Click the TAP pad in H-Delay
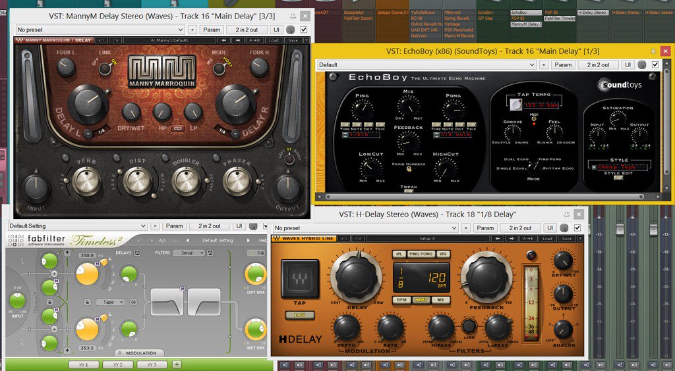The image size is (675, 371). 300,279
